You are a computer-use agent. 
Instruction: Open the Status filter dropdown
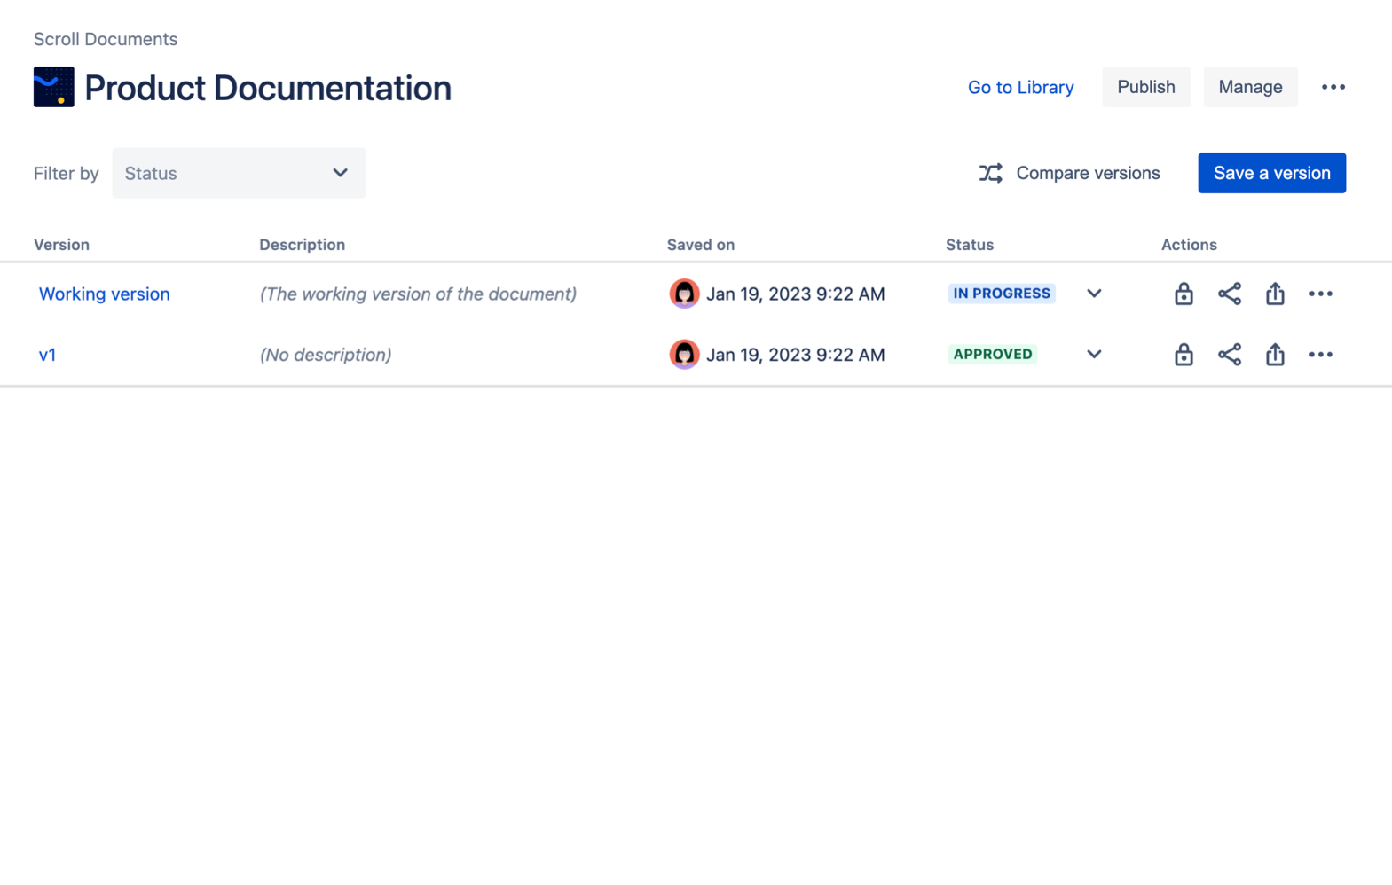coord(239,173)
